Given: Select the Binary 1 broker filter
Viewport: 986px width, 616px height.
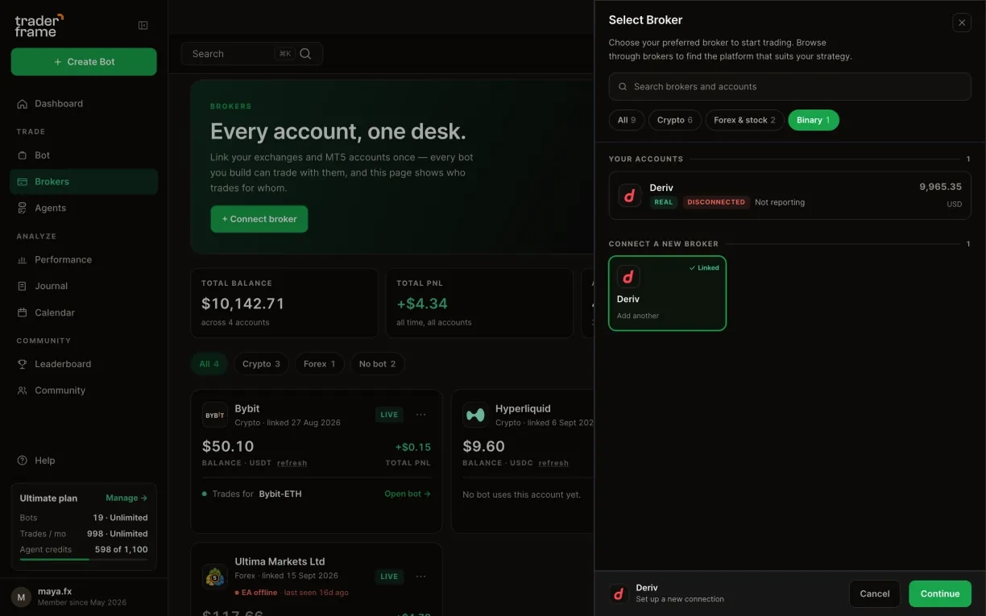Looking at the screenshot, I should click(814, 120).
